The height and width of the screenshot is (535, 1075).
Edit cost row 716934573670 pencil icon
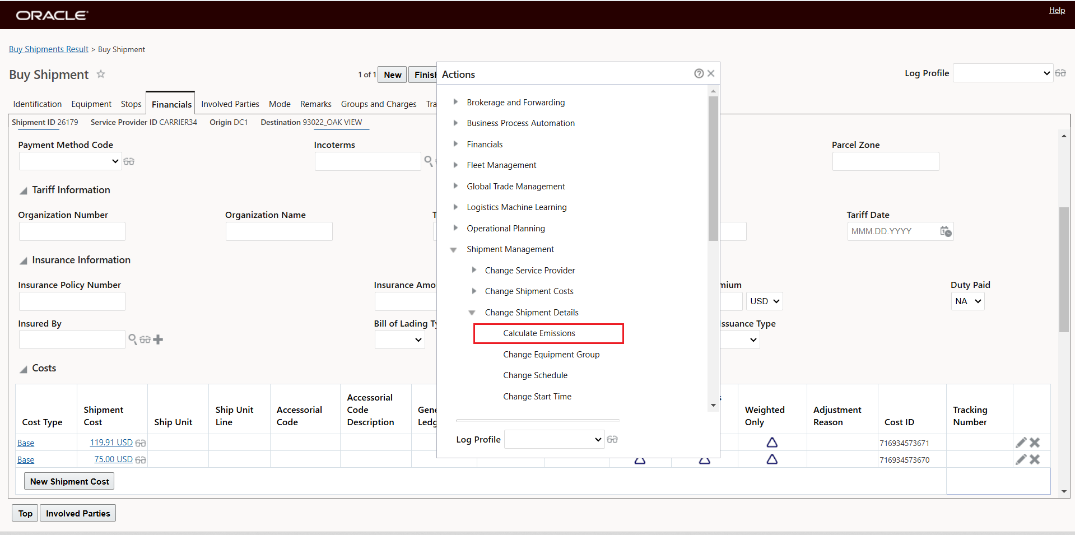(x=1021, y=459)
